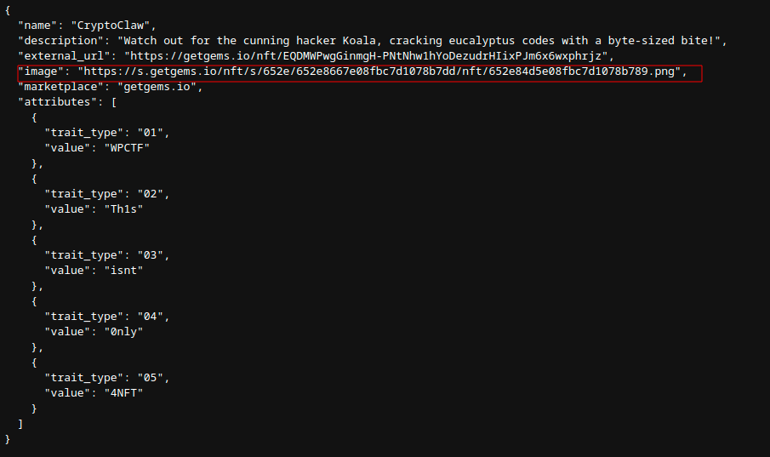The image size is (770, 457).
Task: Click the value Th1s
Action: coord(123,209)
